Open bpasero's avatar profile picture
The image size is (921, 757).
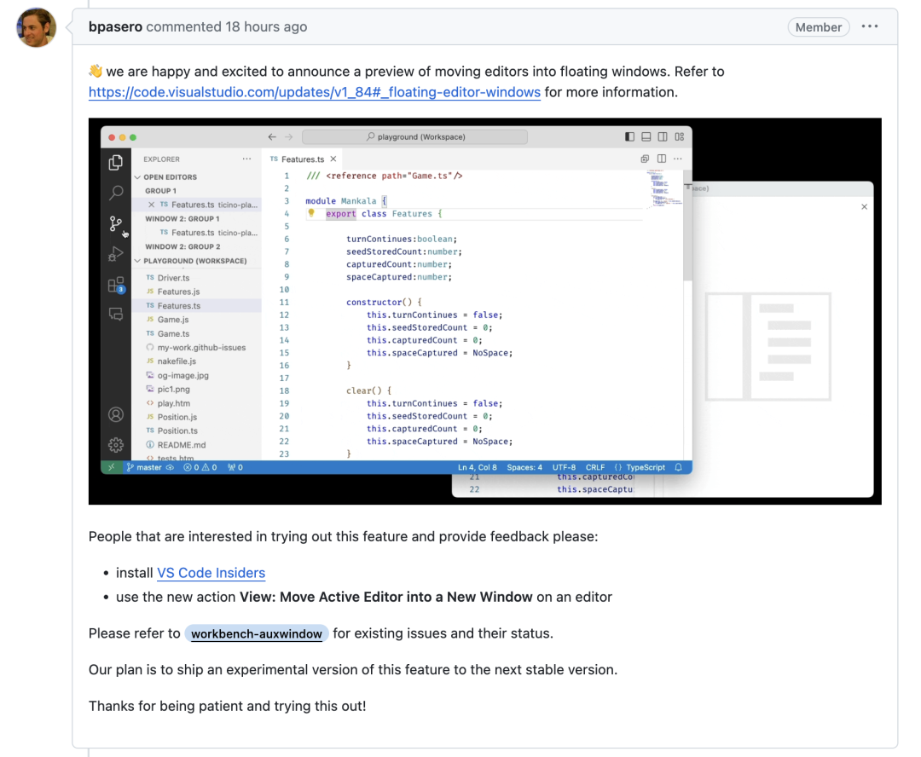[x=37, y=27]
